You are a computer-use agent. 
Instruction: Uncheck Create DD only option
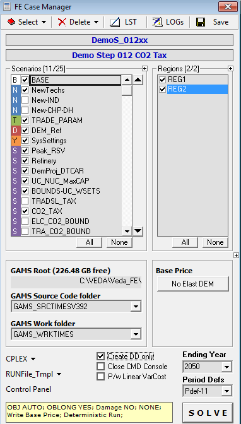coord(100,356)
